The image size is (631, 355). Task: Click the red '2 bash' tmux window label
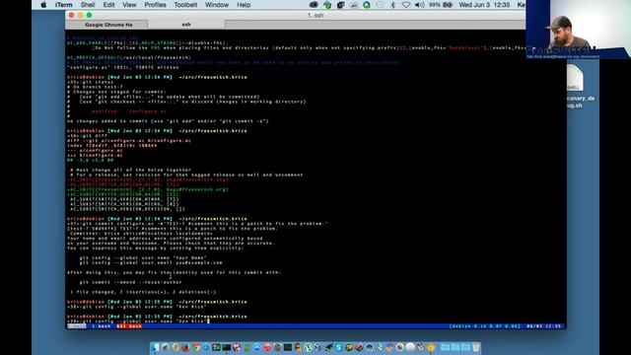point(129,326)
